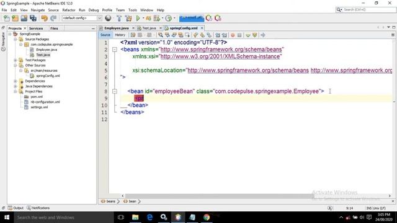Collapse the Source Packages node

(16, 39)
